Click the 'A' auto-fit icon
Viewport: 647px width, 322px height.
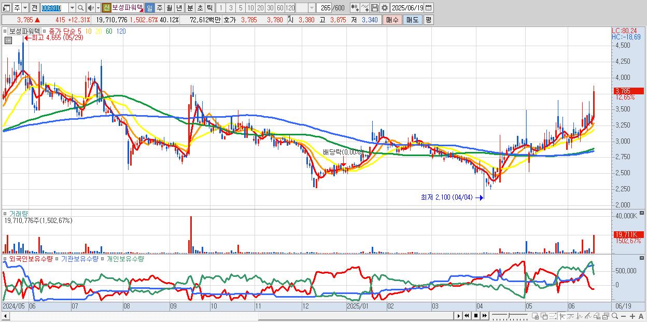pos(641,316)
